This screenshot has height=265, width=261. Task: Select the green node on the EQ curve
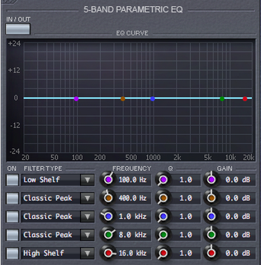coord(222,99)
